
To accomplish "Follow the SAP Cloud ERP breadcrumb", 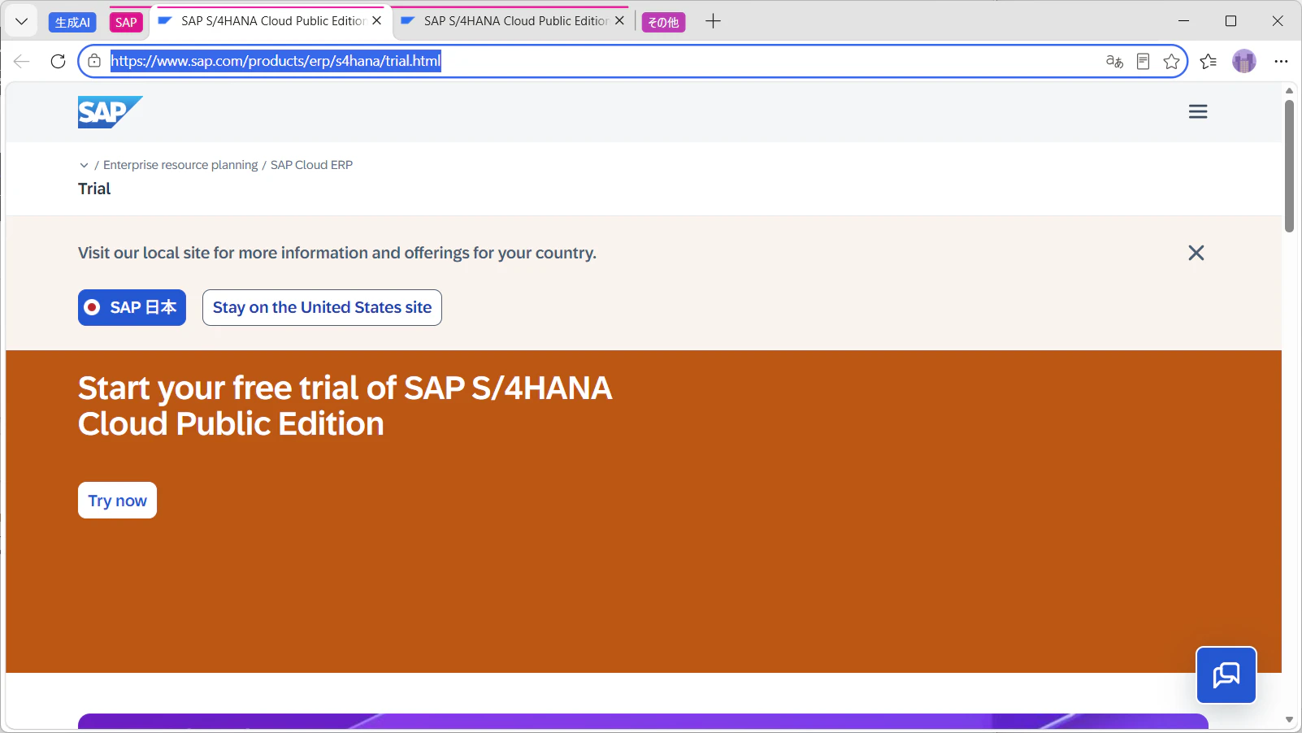I will [311, 165].
